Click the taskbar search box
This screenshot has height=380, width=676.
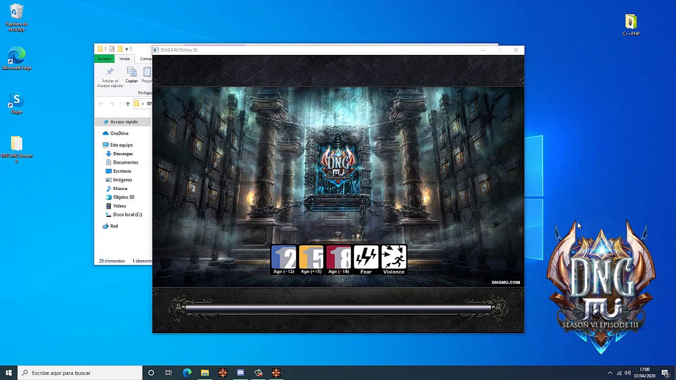80,373
